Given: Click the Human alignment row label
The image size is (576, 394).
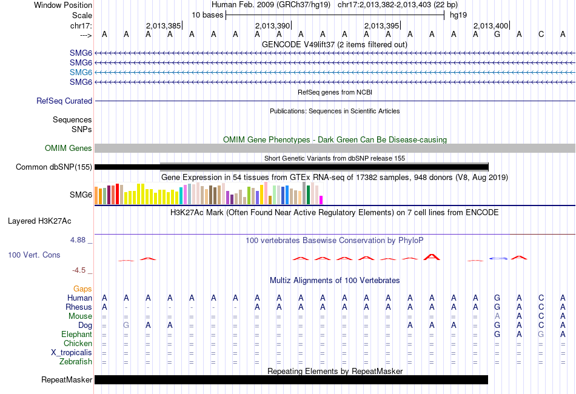Looking at the screenshot, I should coord(79,298).
